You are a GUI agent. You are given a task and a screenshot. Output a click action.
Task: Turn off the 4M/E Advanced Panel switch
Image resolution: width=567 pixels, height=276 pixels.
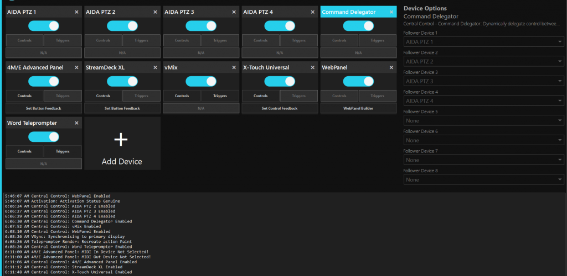coord(44,81)
